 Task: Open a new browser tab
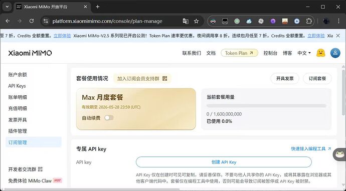(x=98, y=7)
